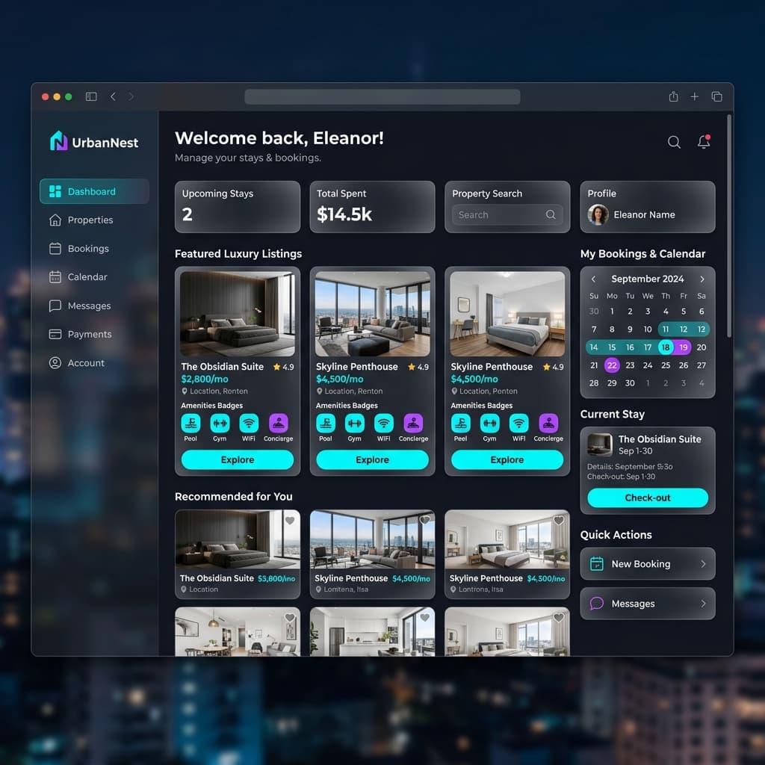Screen dimensions: 765x765
Task: Click the Current Stay Obsidian Suite thumbnail
Action: pyautogui.click(x=600, y=445)
